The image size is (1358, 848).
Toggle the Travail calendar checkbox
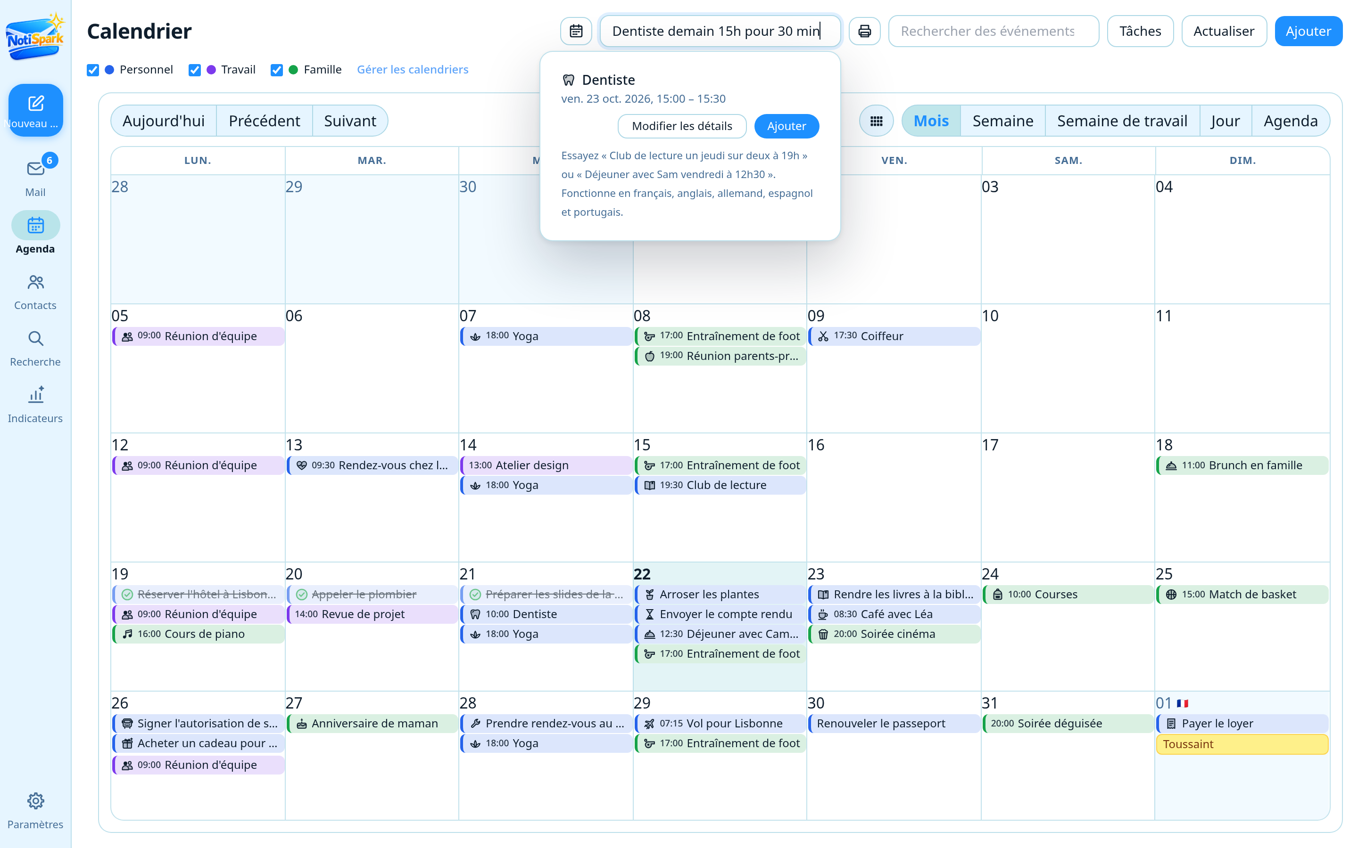click(194, 70)
